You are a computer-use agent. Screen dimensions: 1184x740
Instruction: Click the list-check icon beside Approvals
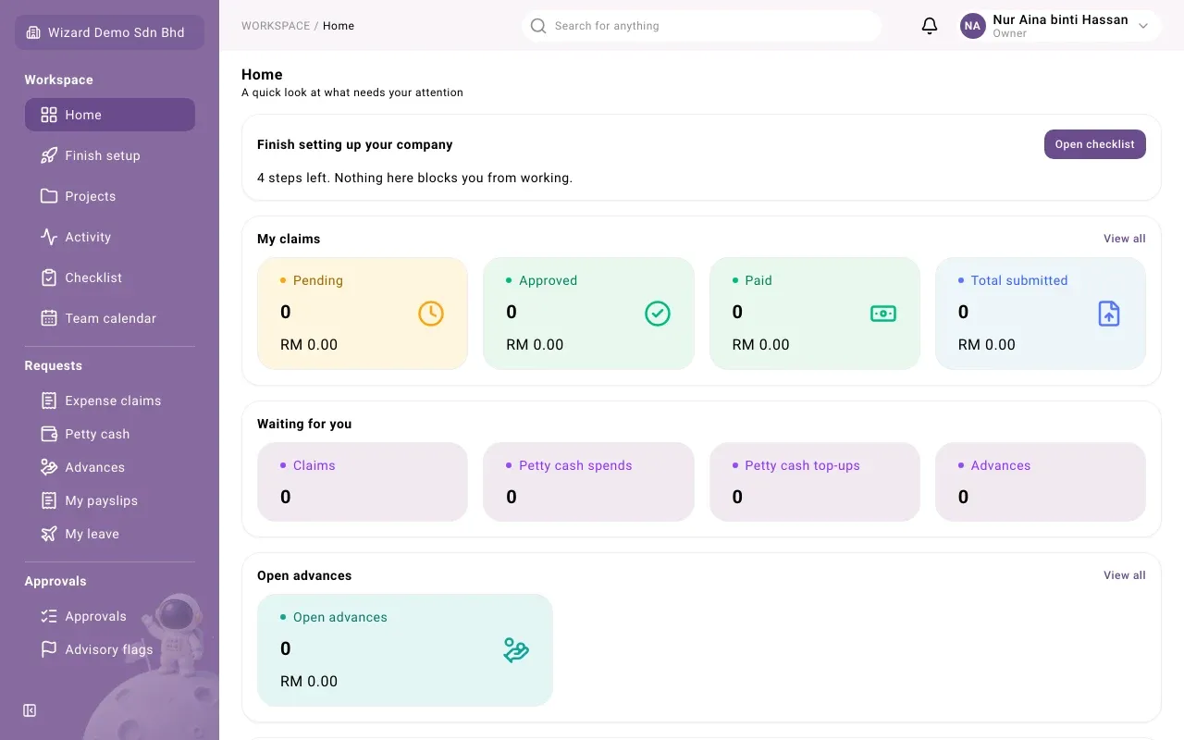coord(49,616)
